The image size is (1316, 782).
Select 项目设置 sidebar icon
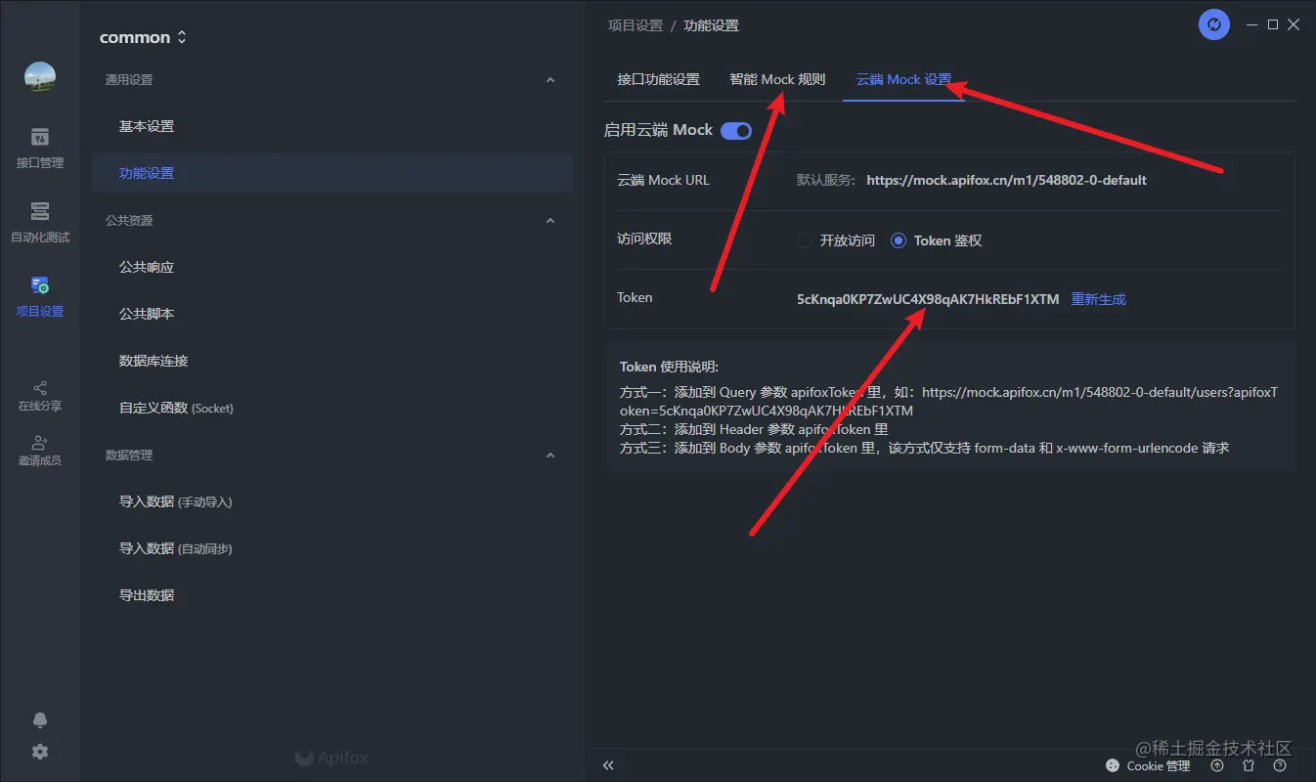(x=40, y=297)
